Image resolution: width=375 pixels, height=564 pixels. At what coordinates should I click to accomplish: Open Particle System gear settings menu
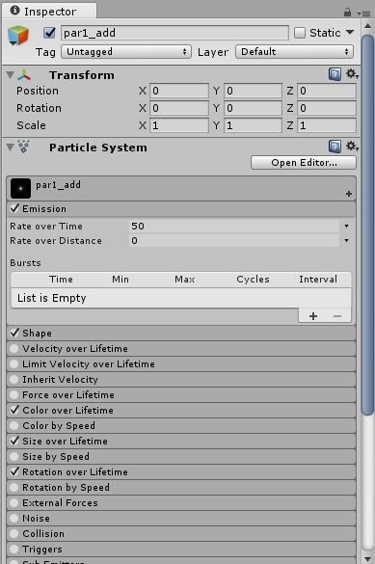click(352, 146)
